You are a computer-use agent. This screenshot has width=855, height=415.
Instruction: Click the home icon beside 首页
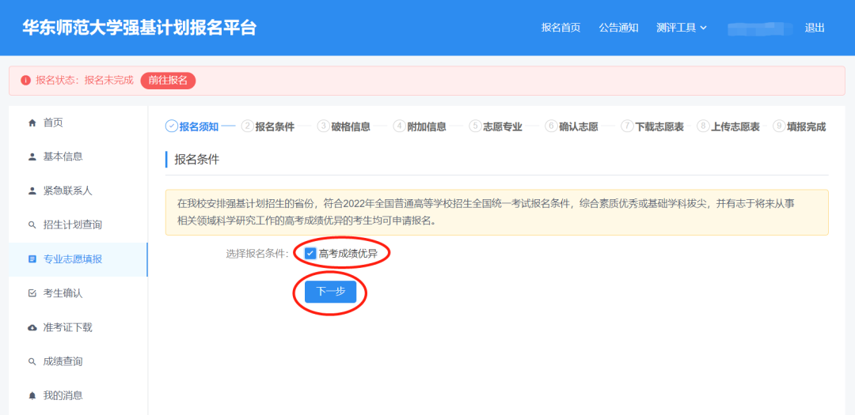pyautogui.click(x=32, y=123)
